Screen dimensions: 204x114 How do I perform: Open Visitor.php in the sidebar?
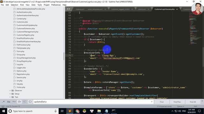(x=21, y=87)
